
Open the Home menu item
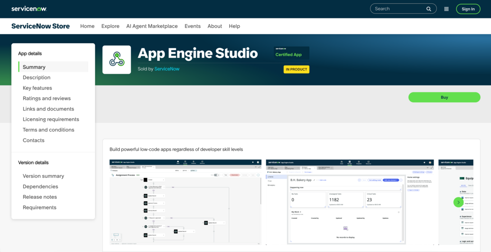[x=87, y=26]
